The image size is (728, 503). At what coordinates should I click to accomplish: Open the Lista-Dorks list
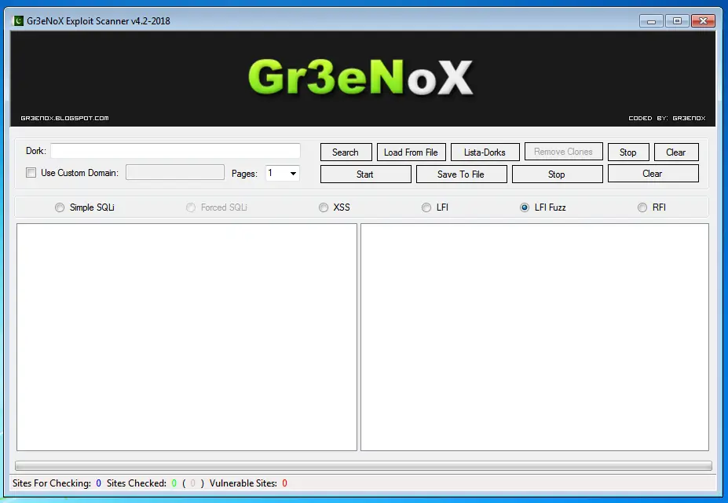click(485, 152)
